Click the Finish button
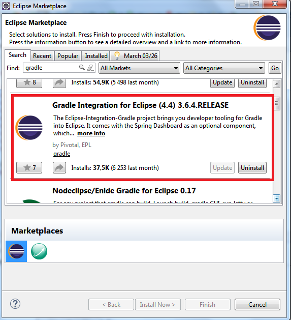 tap(207, 305)
